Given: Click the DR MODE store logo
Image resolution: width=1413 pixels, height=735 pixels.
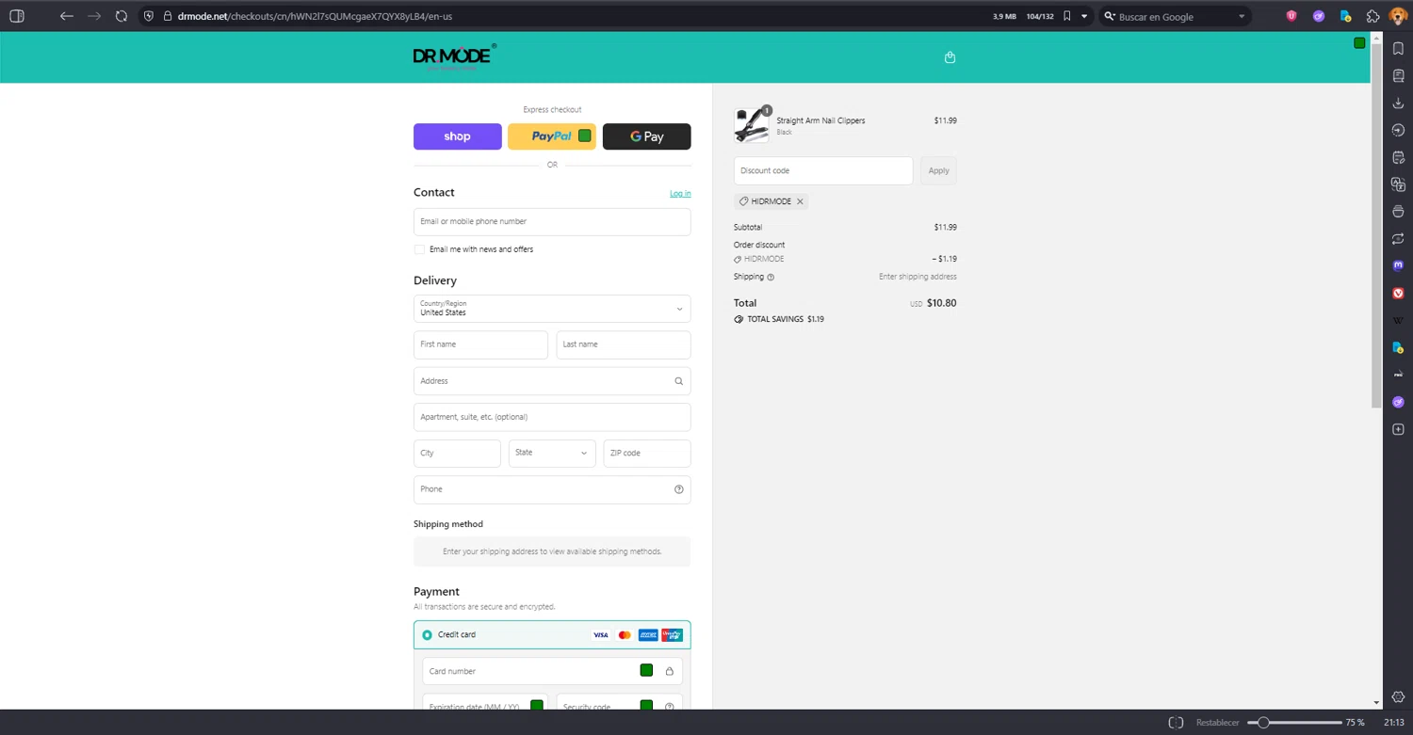Looking at the screenshot, I should click(x=454, y=57).
